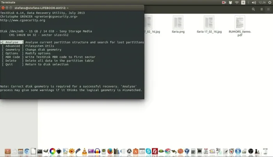Click the Disk /dev/sdb info line

coord(46,31)
